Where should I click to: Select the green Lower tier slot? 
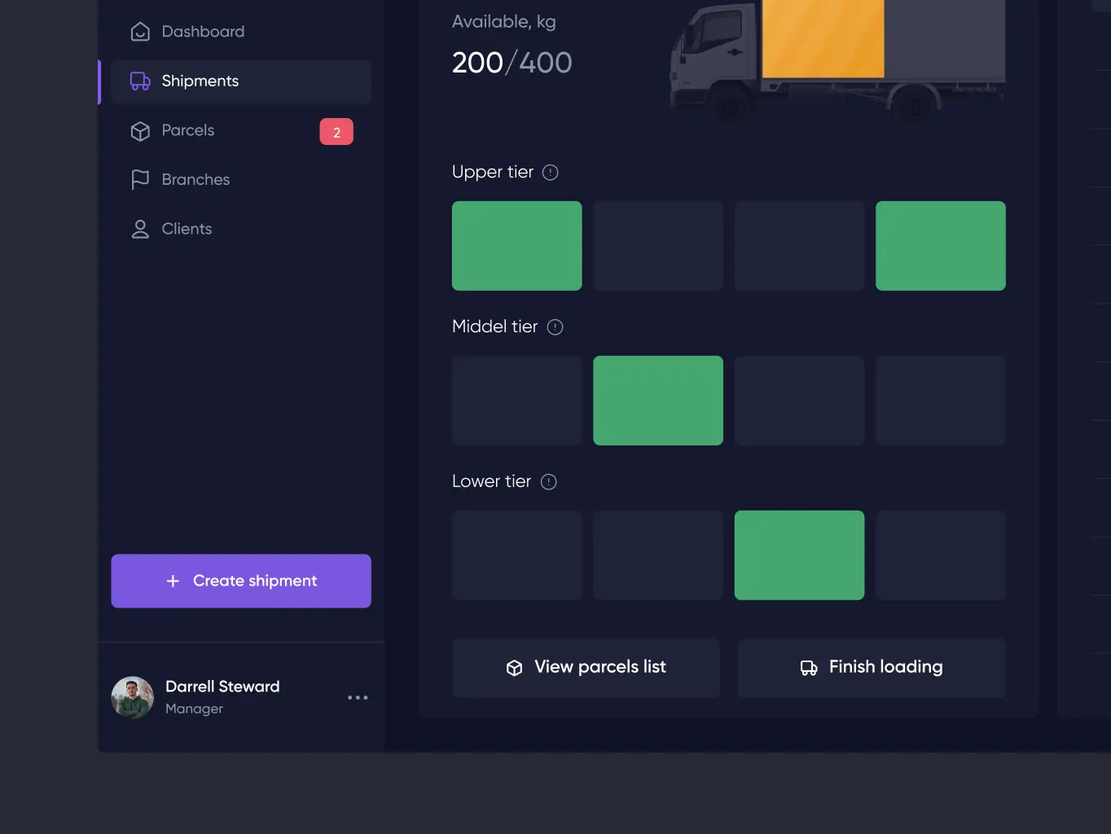click(799, 555)
